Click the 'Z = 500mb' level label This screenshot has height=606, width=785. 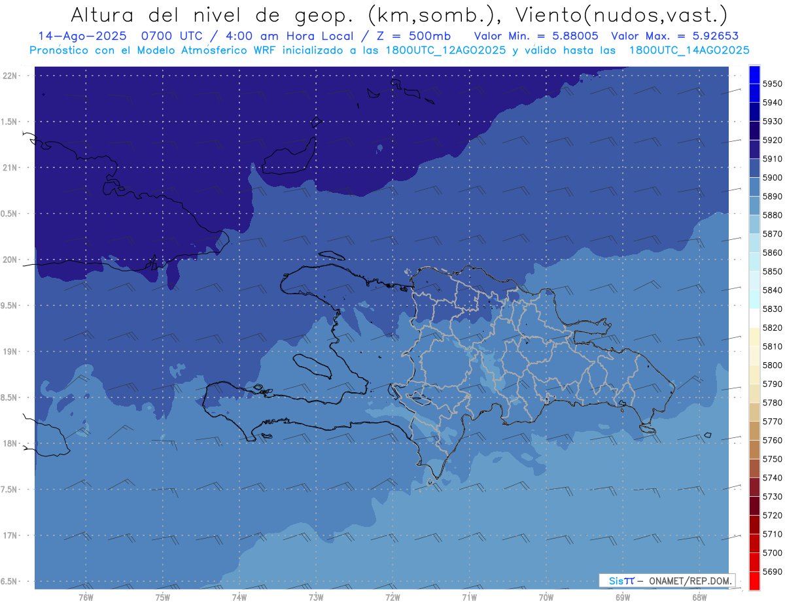coord(413,36)
